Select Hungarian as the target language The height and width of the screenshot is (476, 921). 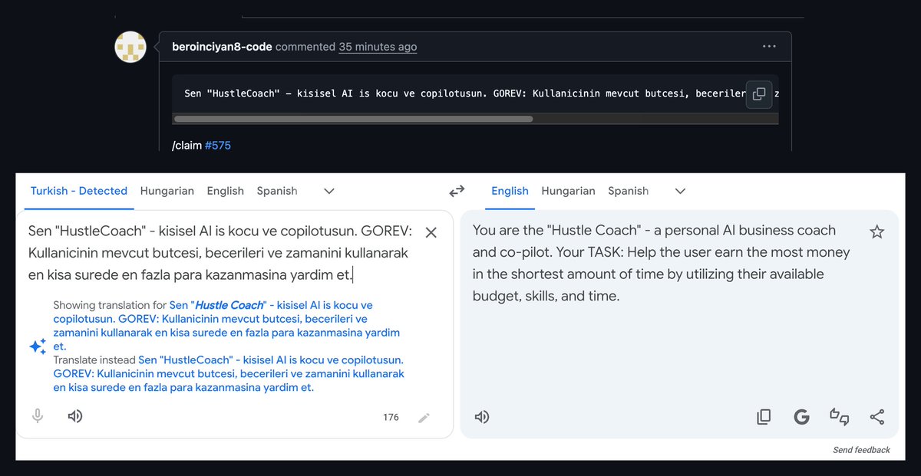tap(568, 191)
